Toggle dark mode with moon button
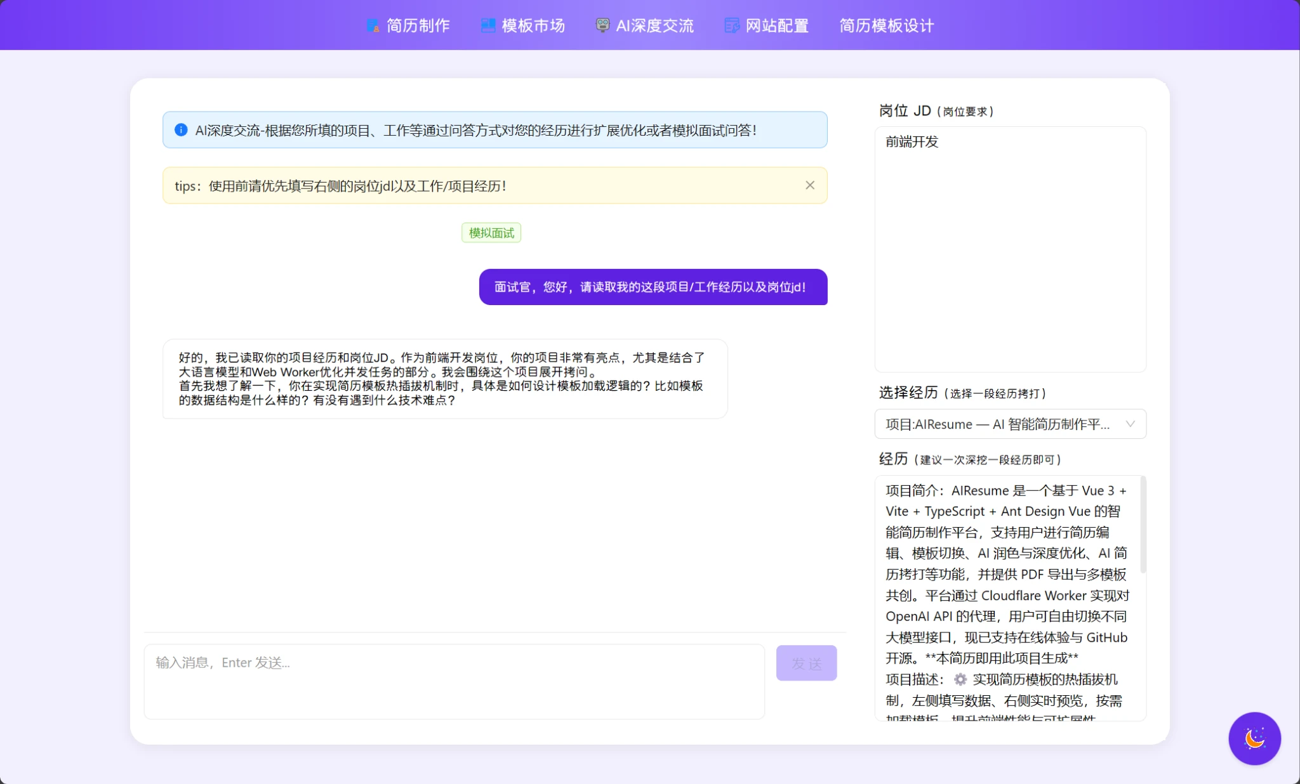Screen dimensions: 1300x784 point(1254,738)
